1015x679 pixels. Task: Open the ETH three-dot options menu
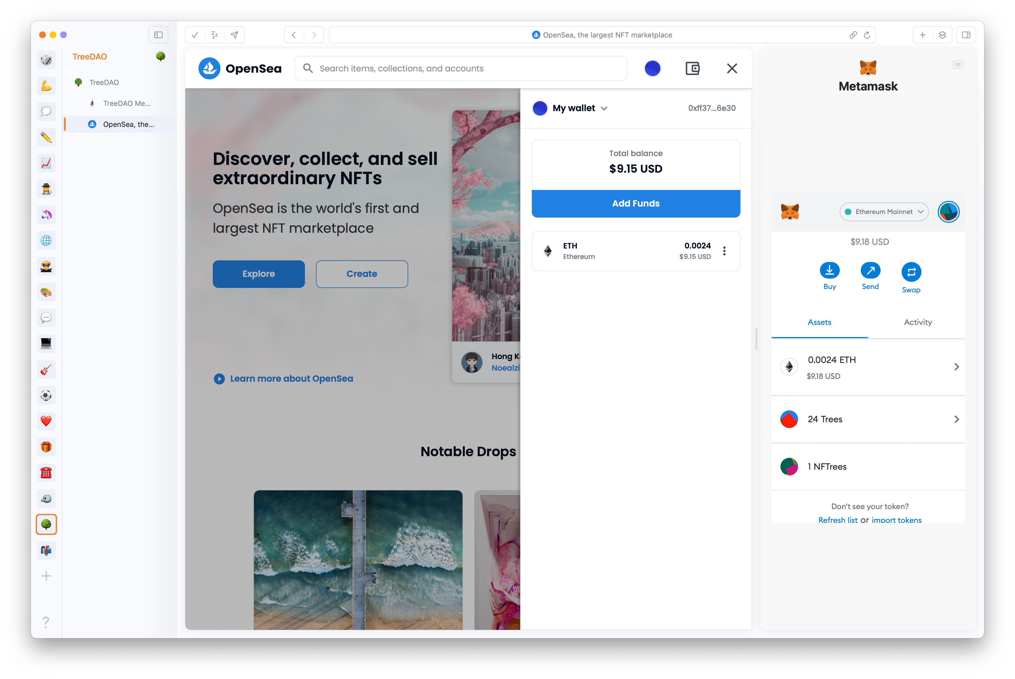(724, 251)
